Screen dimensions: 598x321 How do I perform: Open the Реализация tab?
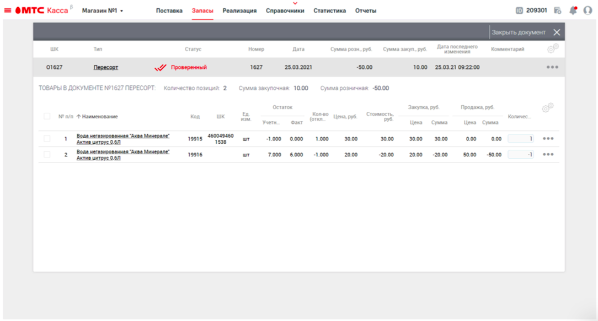239,10
